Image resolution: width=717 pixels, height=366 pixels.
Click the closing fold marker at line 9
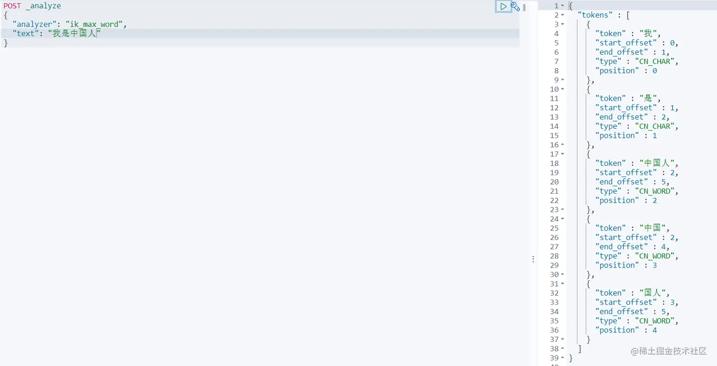pyautogui.click(x=563, y=80)
